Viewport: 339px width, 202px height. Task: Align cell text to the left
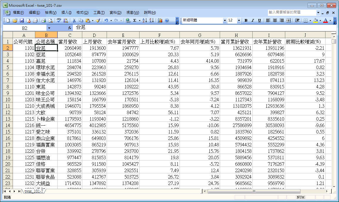(268, 20)
